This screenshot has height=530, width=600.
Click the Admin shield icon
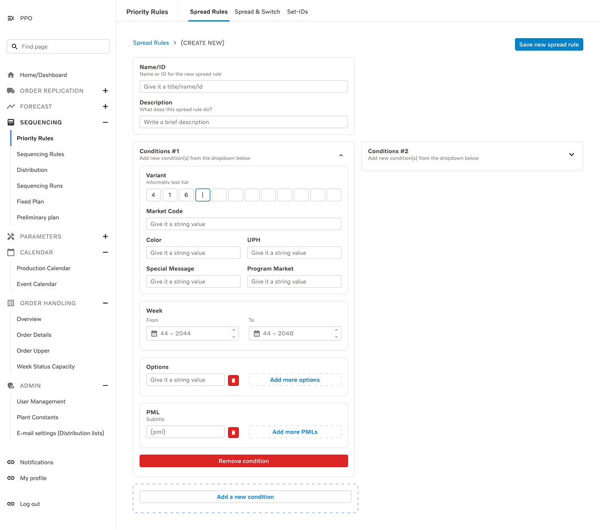[10, 386]
